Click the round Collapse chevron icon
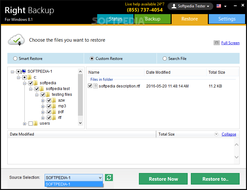This screenshot has width=247, height=190. [216, 134]
